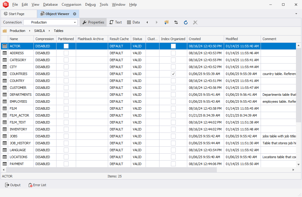302x197 pixels.
Task: Open the tab list dropdown at far right
Action: pyautogui.click(x=296, y=13)
